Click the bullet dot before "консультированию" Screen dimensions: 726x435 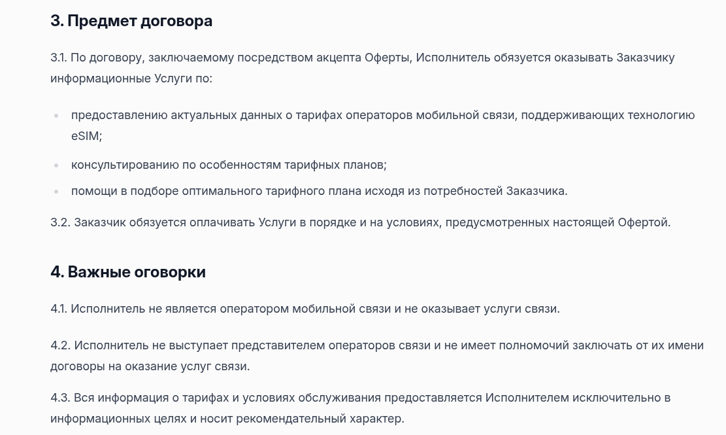(x=56, y=165)
